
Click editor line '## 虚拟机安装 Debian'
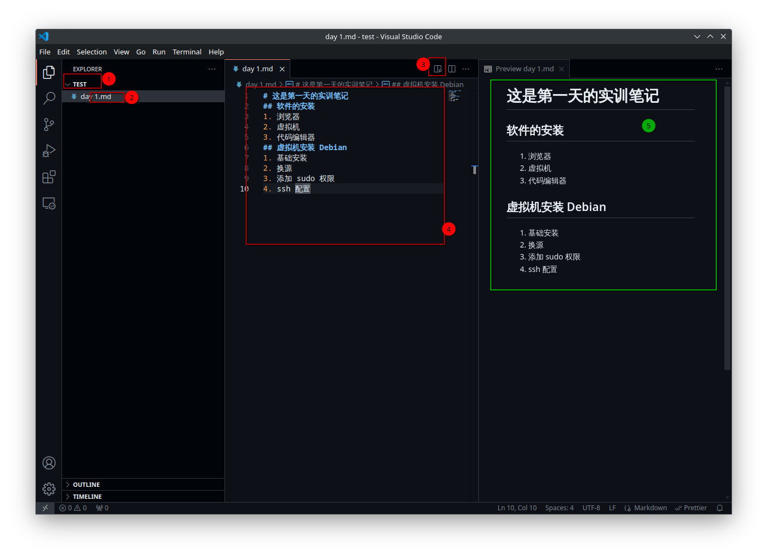tap(305, 147)
